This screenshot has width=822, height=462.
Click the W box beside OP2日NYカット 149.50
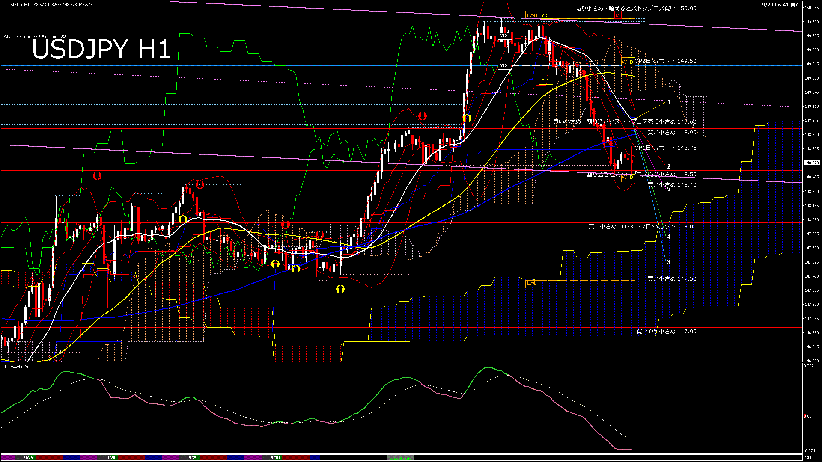click(624, 62)
